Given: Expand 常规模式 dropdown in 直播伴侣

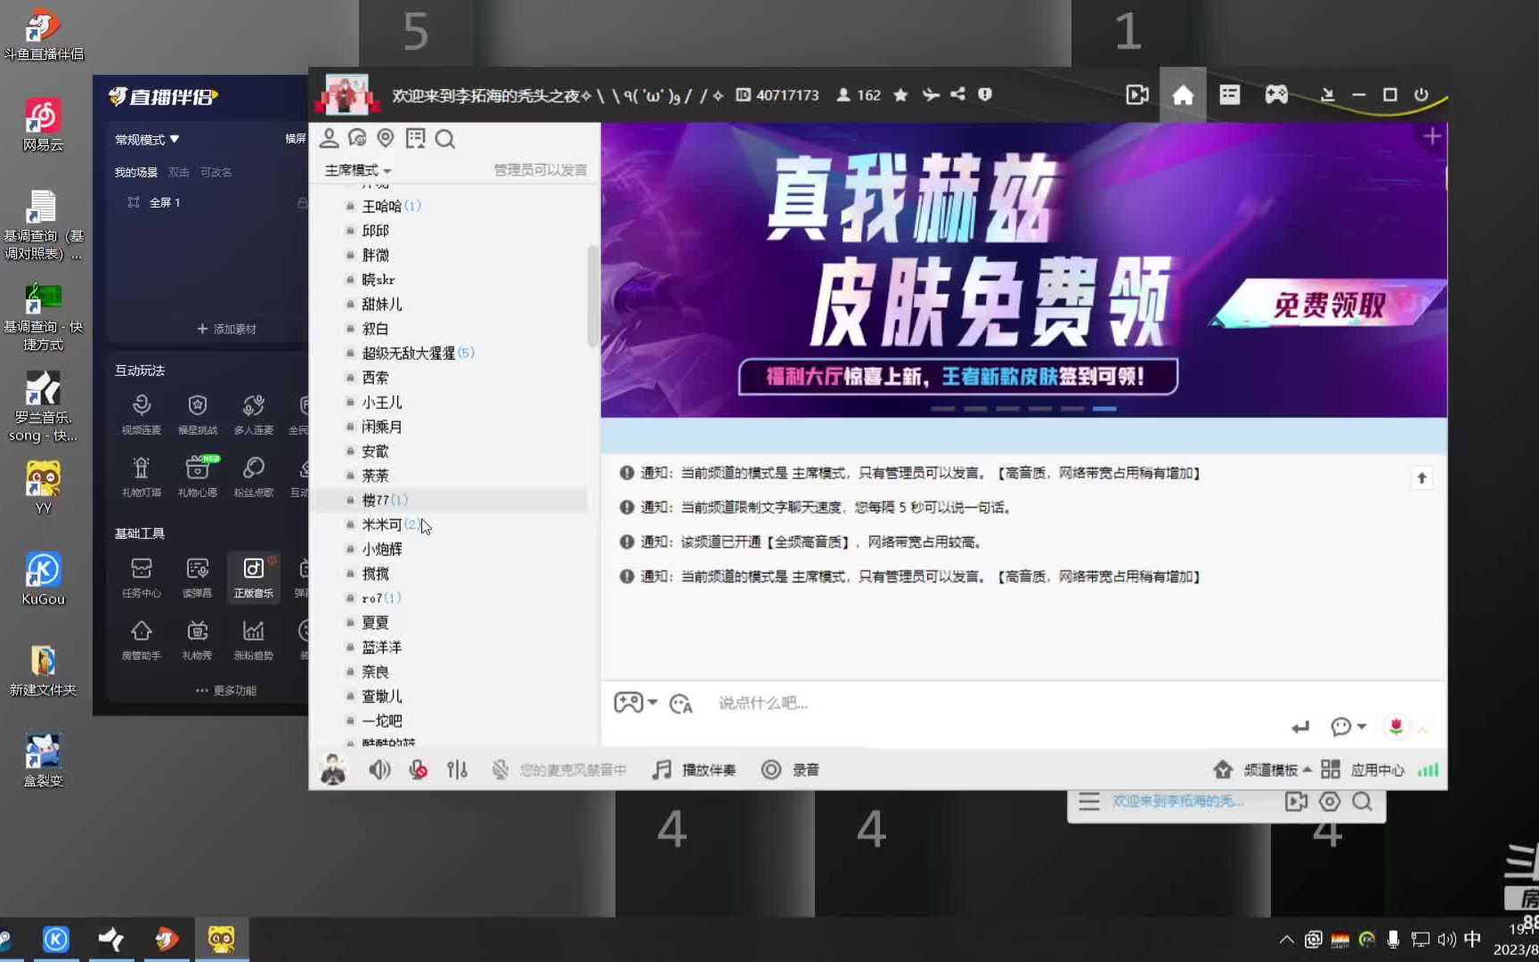Looking at the screenshot, I should 147,140.
